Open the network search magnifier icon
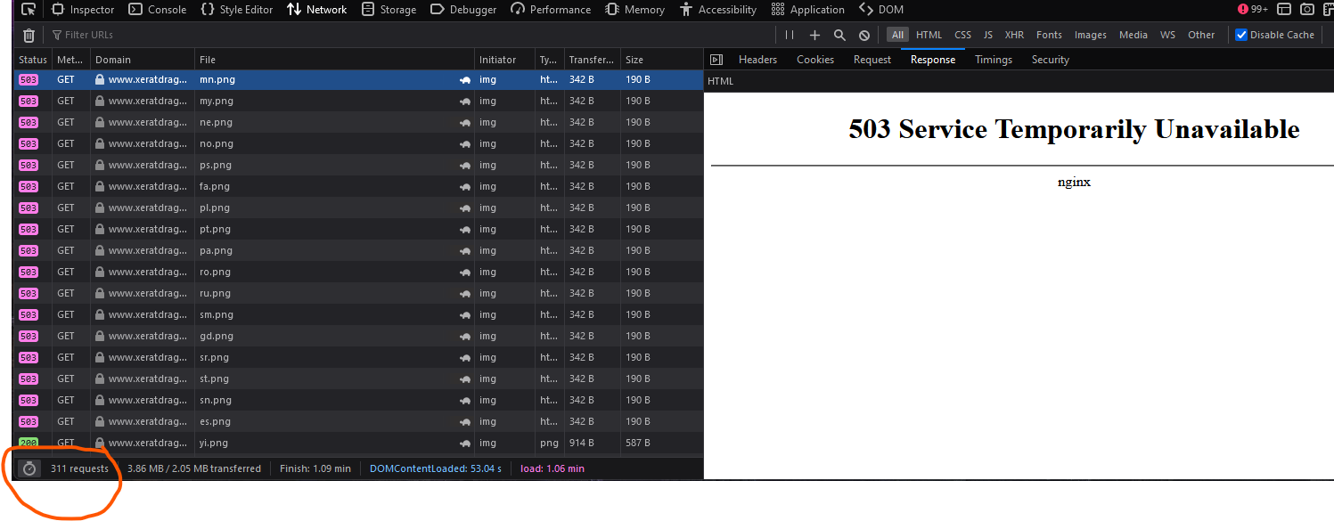1334x521 pixels. coord(839,35)
